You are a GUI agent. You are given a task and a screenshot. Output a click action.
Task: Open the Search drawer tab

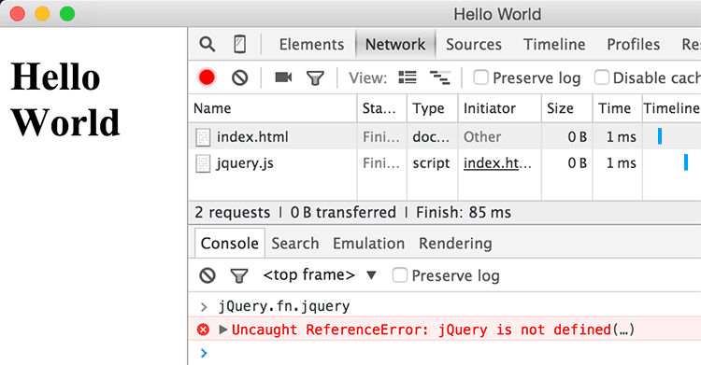click(x=295, y=243)
